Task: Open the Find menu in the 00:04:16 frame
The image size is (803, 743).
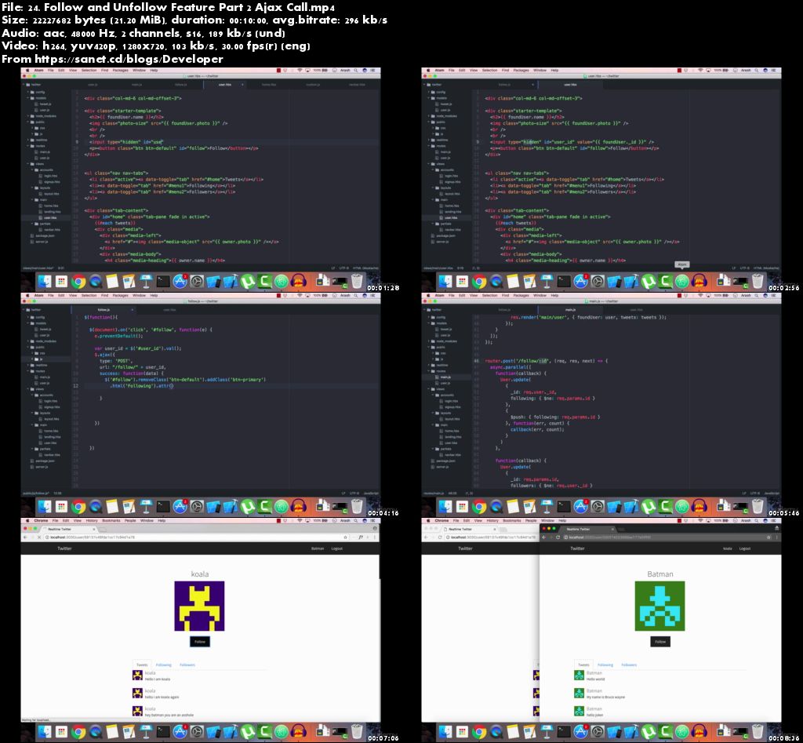Action: coord(104,296)
